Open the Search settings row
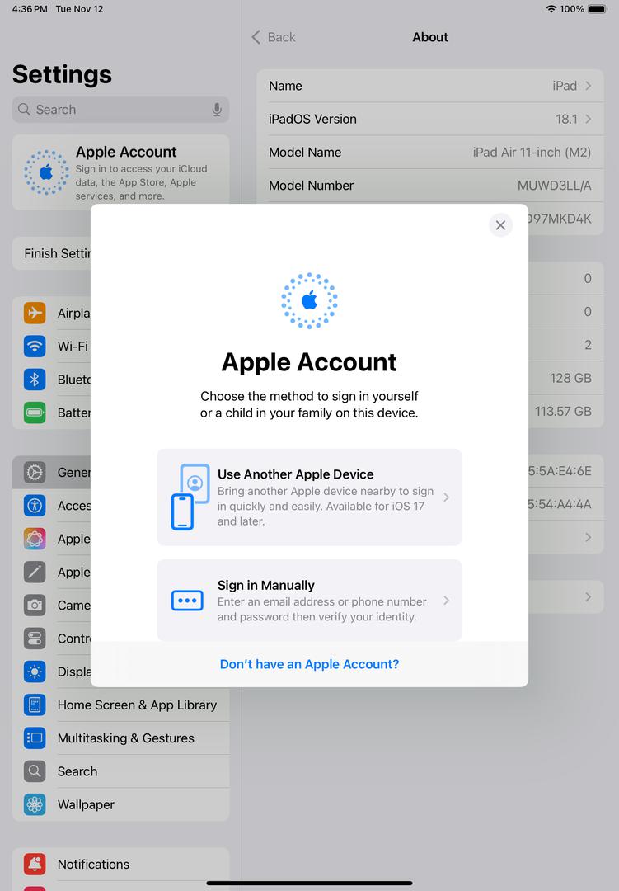The width and height of the screenshot is (619, 891). (x=120, y=771)
